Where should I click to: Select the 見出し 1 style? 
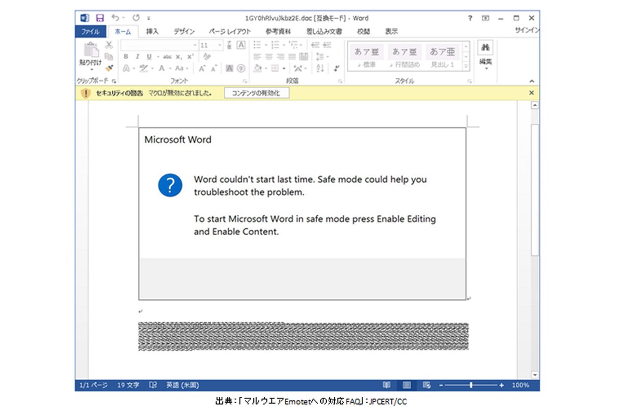tap(442, 57)
